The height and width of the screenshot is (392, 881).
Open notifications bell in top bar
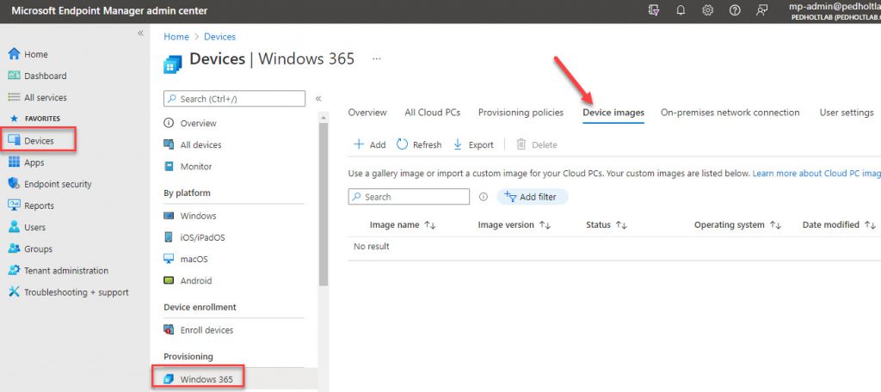[681, 10]
